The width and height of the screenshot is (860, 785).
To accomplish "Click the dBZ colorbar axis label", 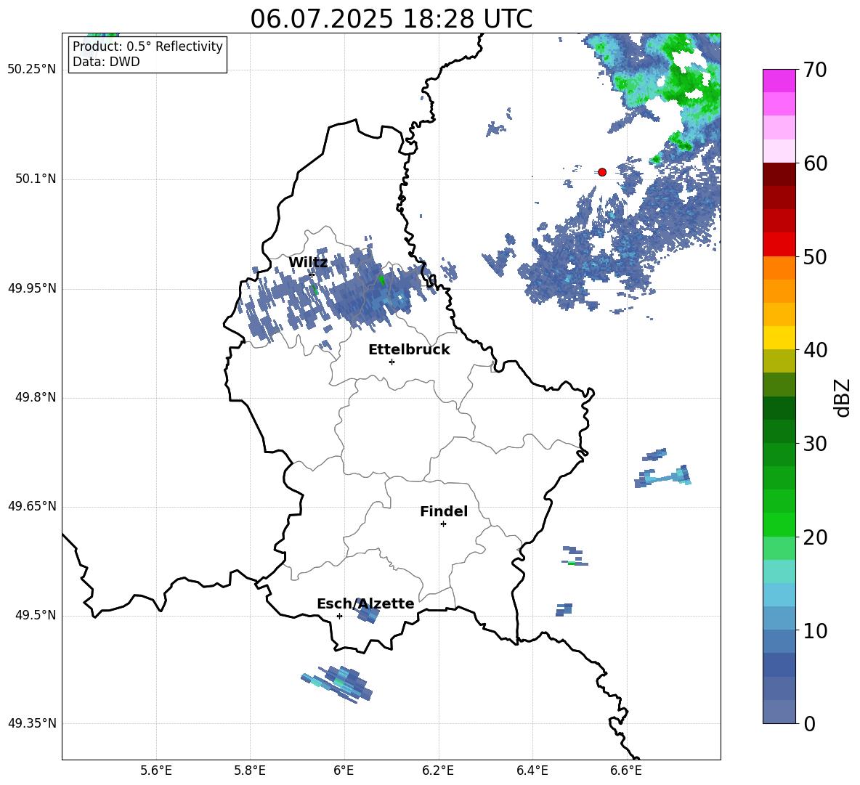I will (841, 397).
